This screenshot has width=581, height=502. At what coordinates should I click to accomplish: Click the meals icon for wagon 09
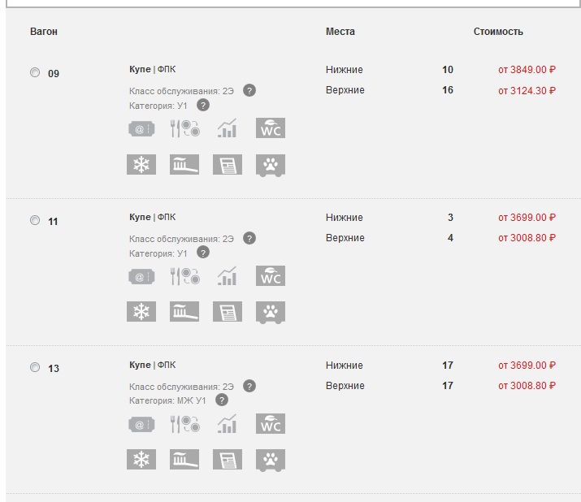pos(184,128)
